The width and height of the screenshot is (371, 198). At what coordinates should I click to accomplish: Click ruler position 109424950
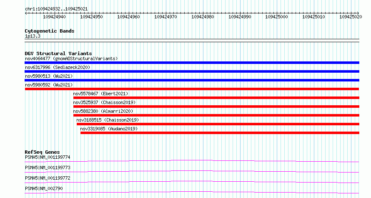(92, 17)
